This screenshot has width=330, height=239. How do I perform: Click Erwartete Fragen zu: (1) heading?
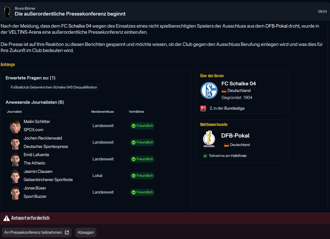(x=31, y=78)
